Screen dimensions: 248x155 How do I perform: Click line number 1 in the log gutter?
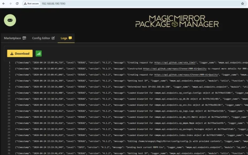[x=9, y=63]
